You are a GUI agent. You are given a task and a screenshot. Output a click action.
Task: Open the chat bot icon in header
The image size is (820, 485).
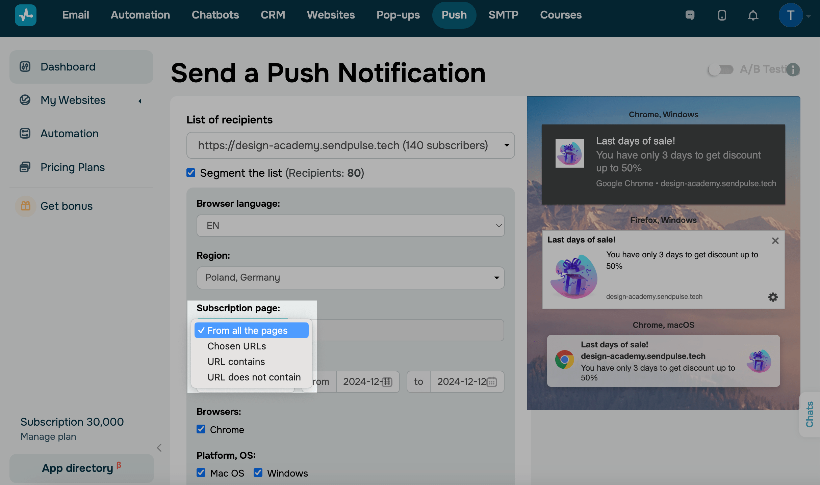(x=690, y=15)
